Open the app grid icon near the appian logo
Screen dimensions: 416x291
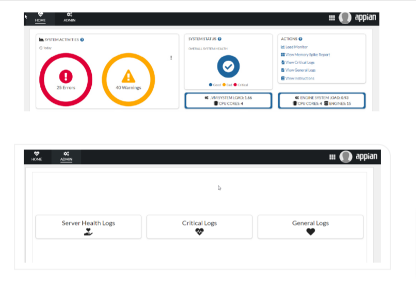(332, 17)
